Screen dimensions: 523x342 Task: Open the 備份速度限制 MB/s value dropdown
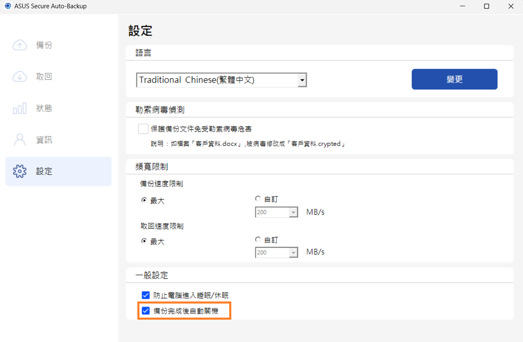tap(277, 212)
